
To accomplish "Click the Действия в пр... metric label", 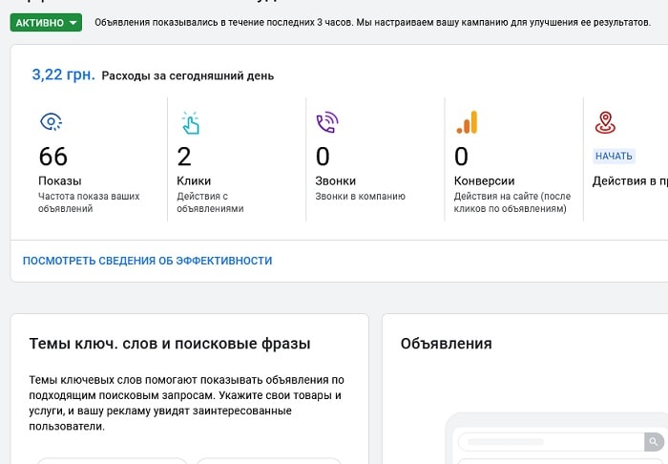I will pos(629,180).
